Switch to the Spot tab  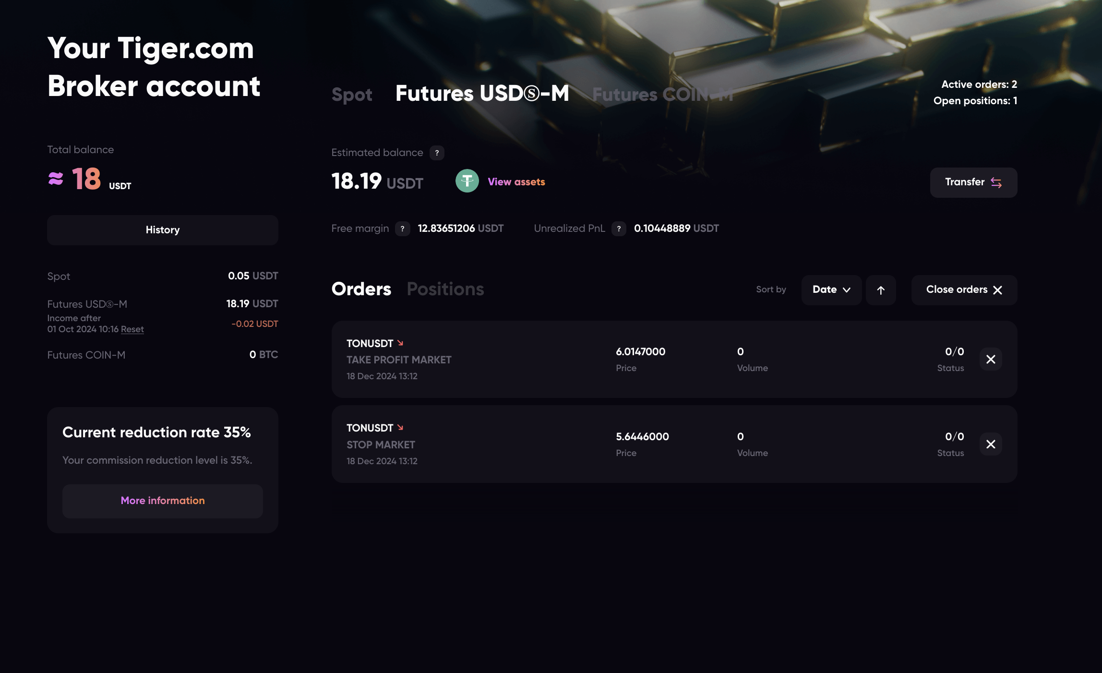click(x=352, y=95)
